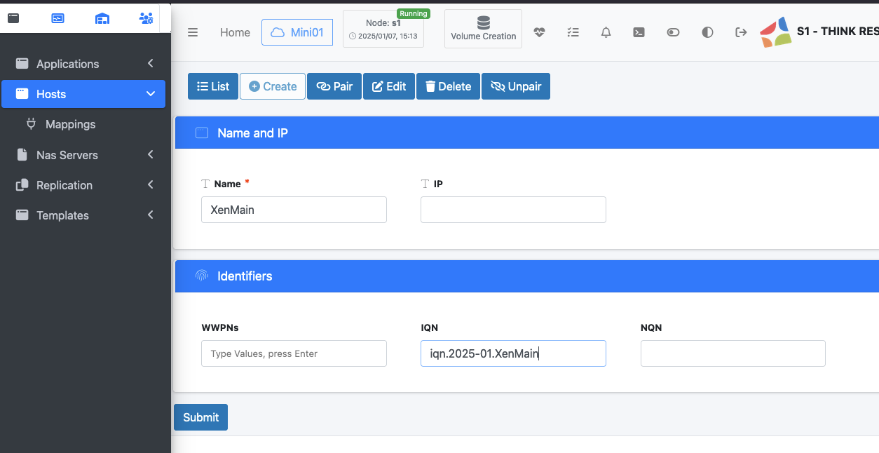The image size is (879, 453).
Task: Go to the Home breadcrumb
Action: [x=235, y=32]
